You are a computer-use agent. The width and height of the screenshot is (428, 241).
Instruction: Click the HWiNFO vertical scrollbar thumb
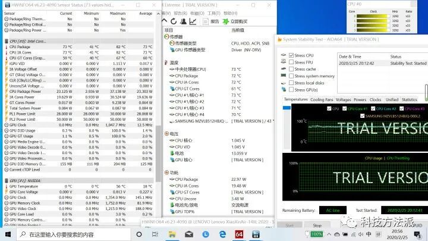[x=158, y=154]
